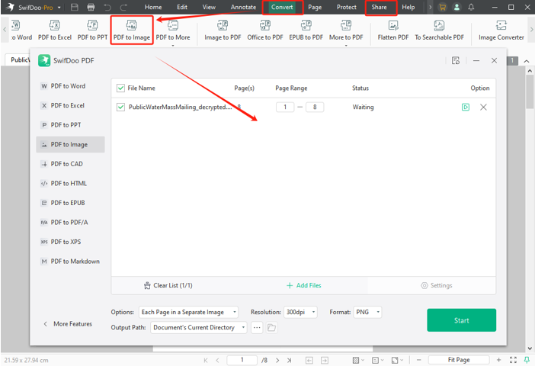Preview the file via green play icon

[466, 108]
